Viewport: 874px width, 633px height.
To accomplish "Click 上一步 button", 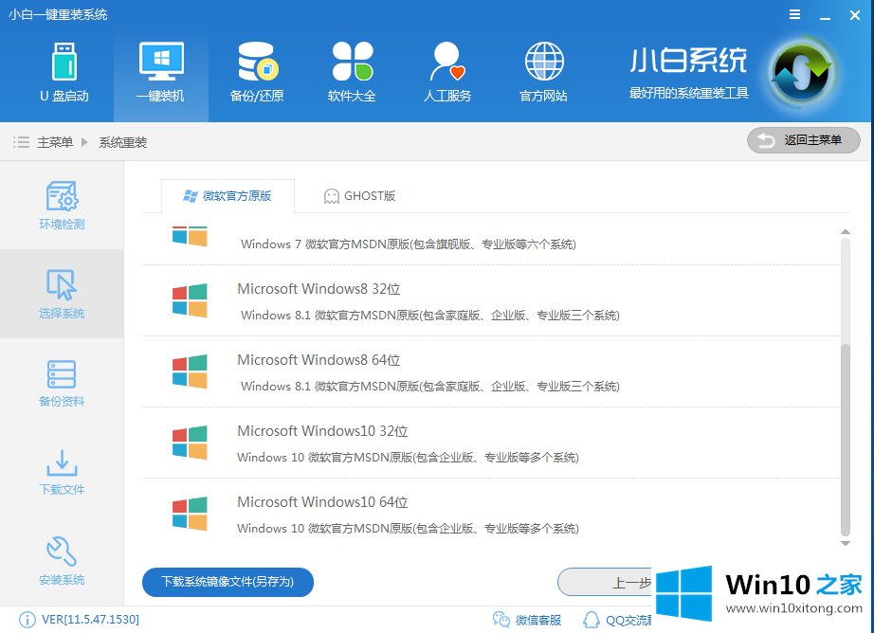I will point(605,582).
